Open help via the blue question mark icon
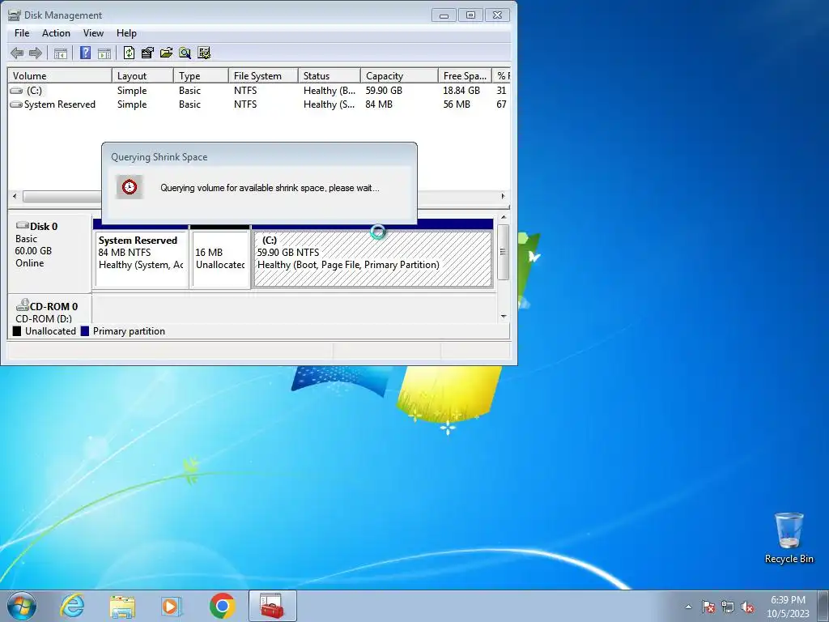 (x=85, y=53)
